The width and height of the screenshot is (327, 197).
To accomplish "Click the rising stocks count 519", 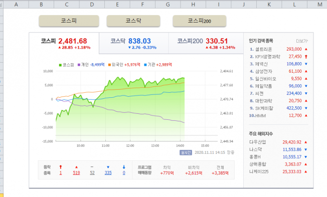I will 76,173.
